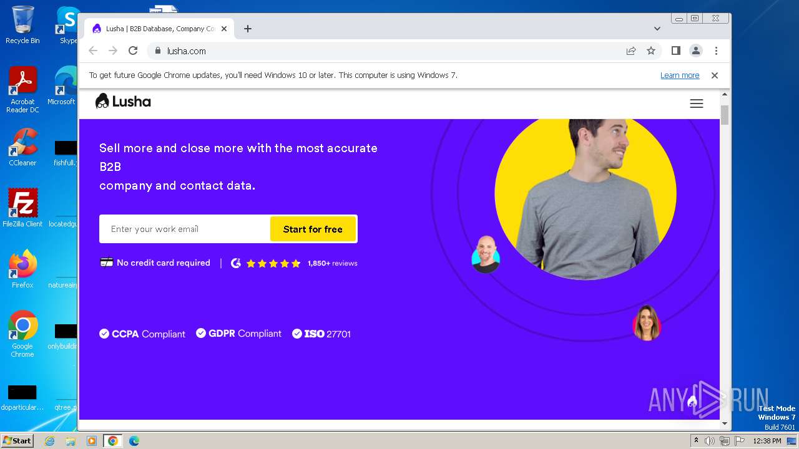This screenshot has width=799, height=449.
Task: Follow the Learn more link
Action: click(x=680, y=75)
